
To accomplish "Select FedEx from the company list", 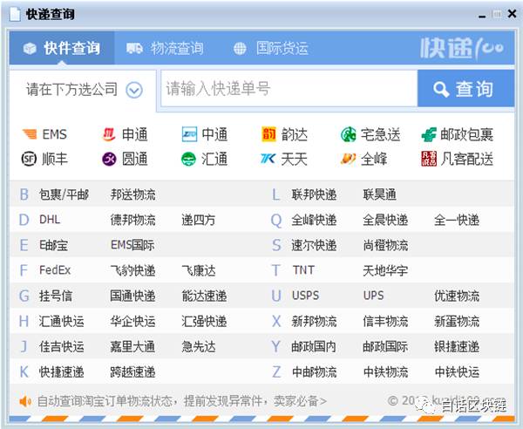I will pos(55,270).
